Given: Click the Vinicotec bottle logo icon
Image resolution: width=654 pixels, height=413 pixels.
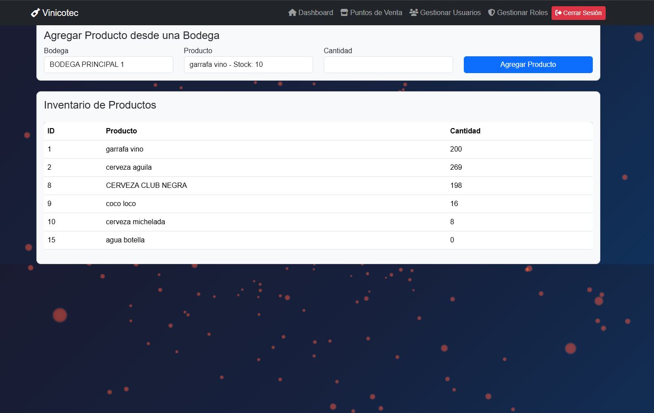Looking at the screenshot, I should coord(35,13).
